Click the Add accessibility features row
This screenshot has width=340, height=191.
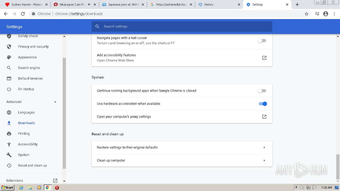pyautogui.click(x=182, y=58)
